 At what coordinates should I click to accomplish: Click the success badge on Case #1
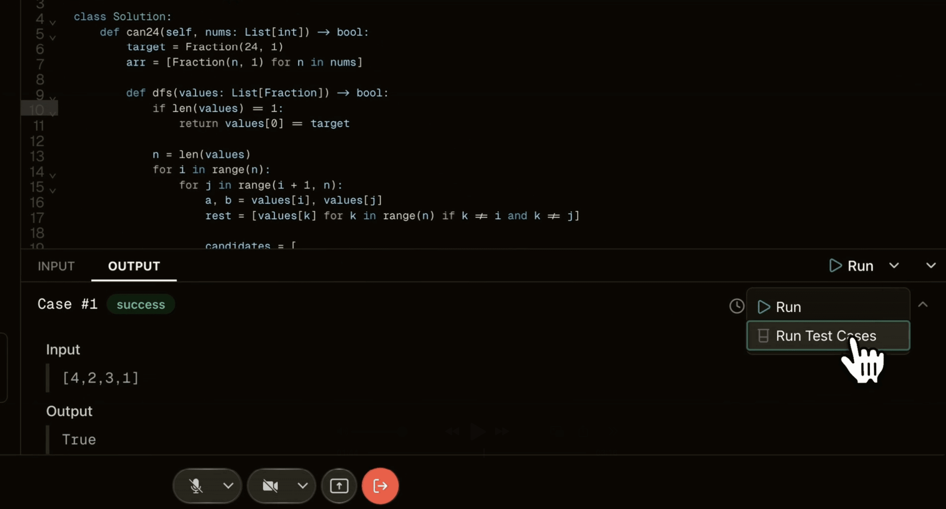click(x=141, y=304)
